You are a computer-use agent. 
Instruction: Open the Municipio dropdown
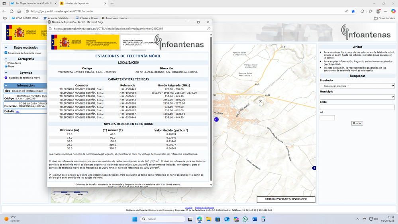point(357,97)
